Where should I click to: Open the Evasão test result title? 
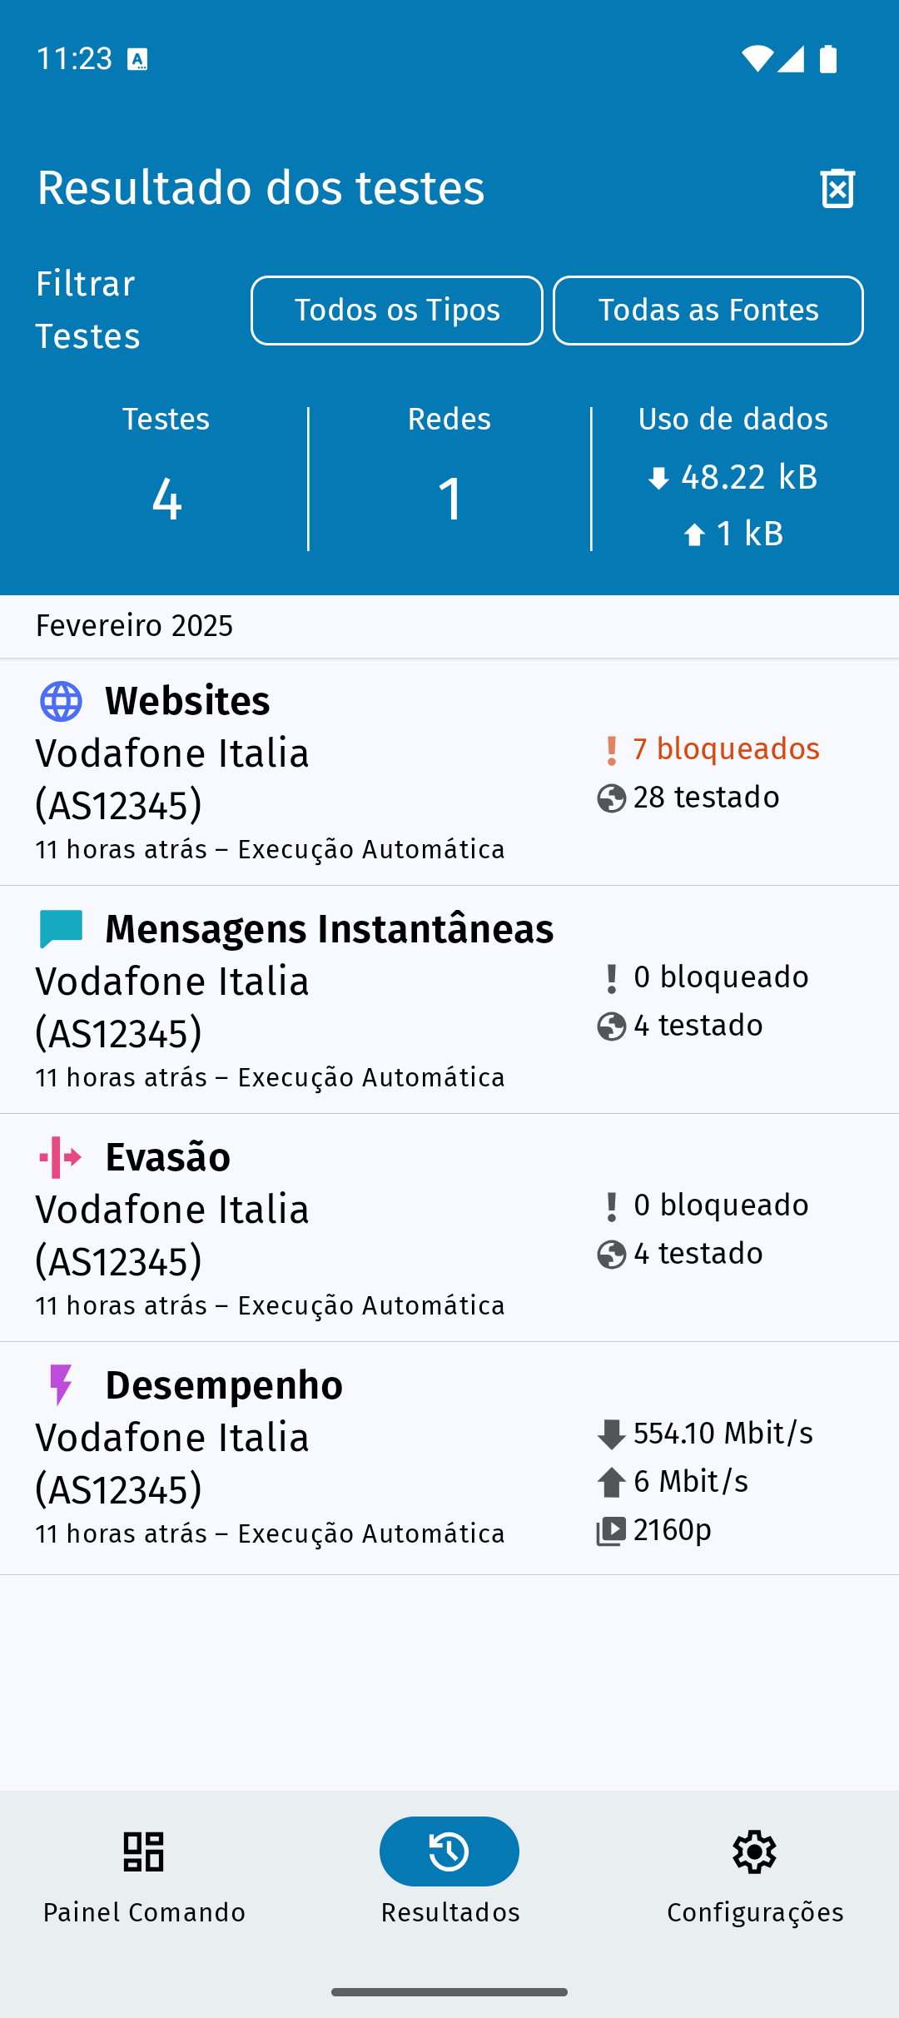tap(167, 1157)
